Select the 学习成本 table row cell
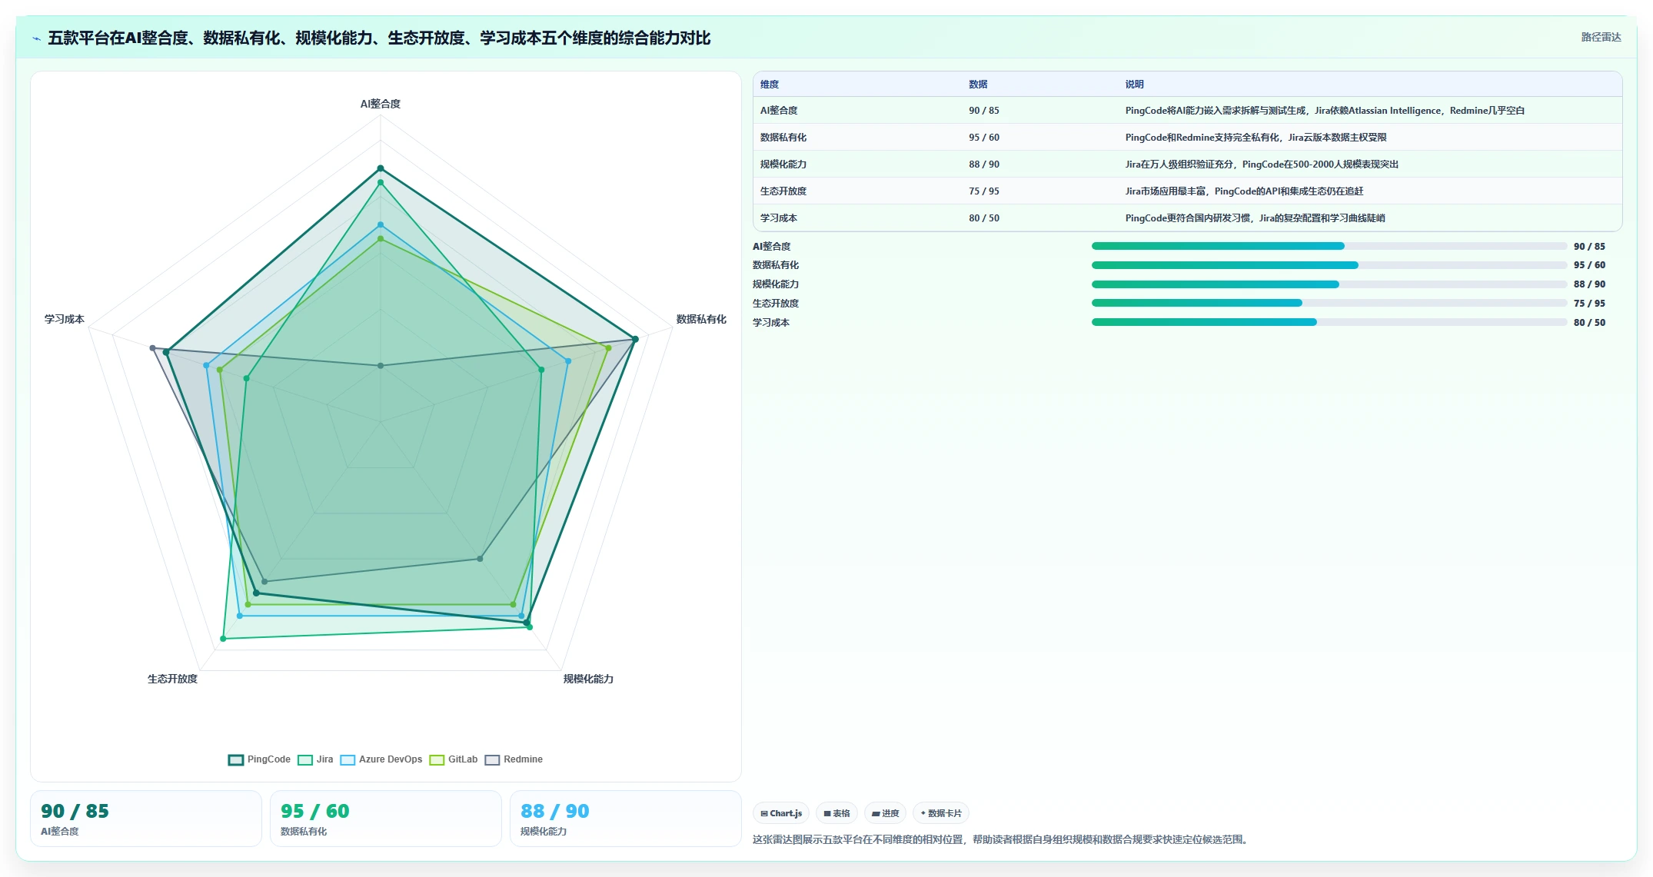The height and width of the screenshot is (877, 1653). tap(779, 218)
